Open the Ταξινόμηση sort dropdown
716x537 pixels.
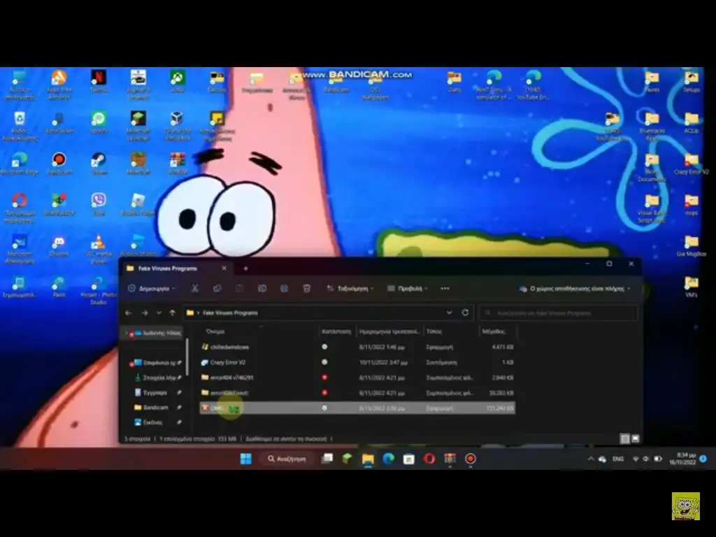[350, 288]
